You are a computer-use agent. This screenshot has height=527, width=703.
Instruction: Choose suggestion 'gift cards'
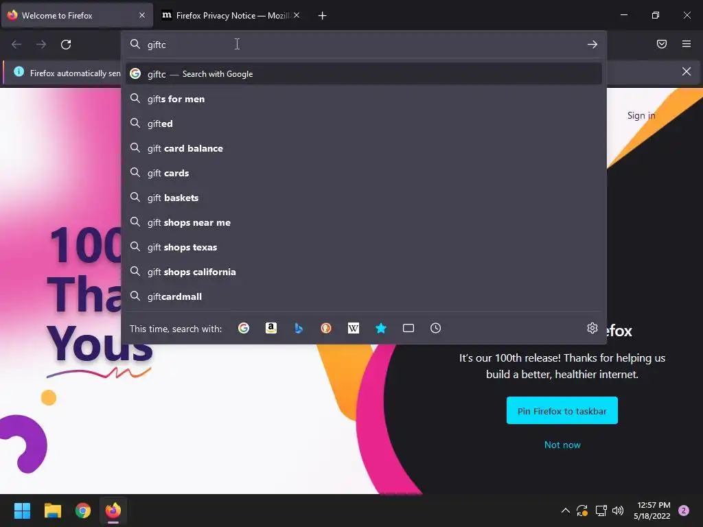[364, 173]
